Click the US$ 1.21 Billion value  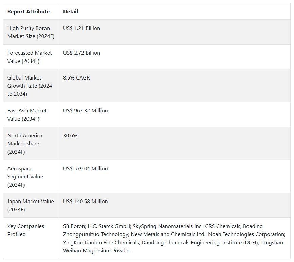coord(81,28)
